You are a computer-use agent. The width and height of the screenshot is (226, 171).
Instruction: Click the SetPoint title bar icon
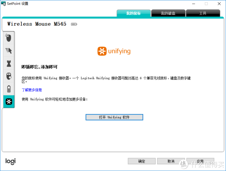pyautogui.click(x=3, y=3)
